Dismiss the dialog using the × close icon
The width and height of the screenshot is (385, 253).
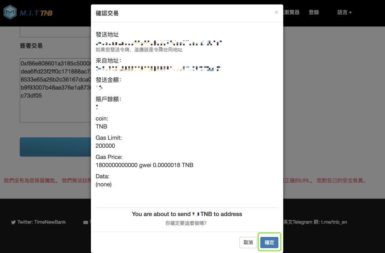[276, 12]
